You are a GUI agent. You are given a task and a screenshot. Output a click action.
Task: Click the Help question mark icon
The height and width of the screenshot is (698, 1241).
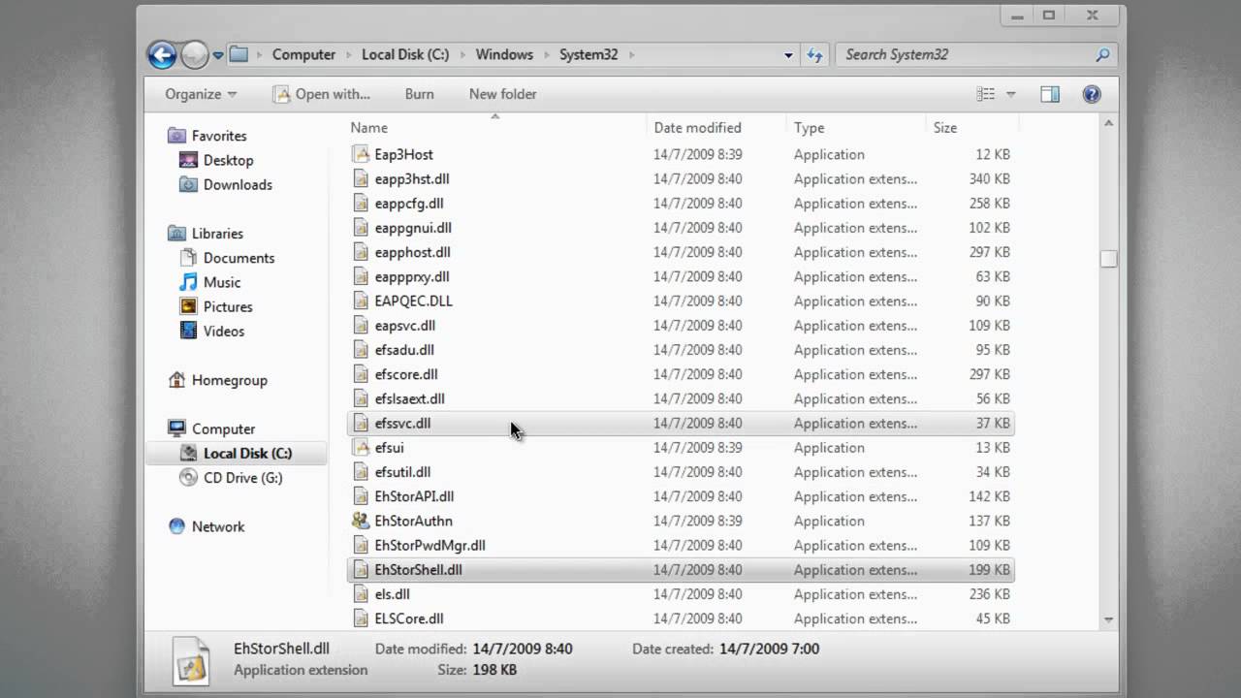(1092, 94)
